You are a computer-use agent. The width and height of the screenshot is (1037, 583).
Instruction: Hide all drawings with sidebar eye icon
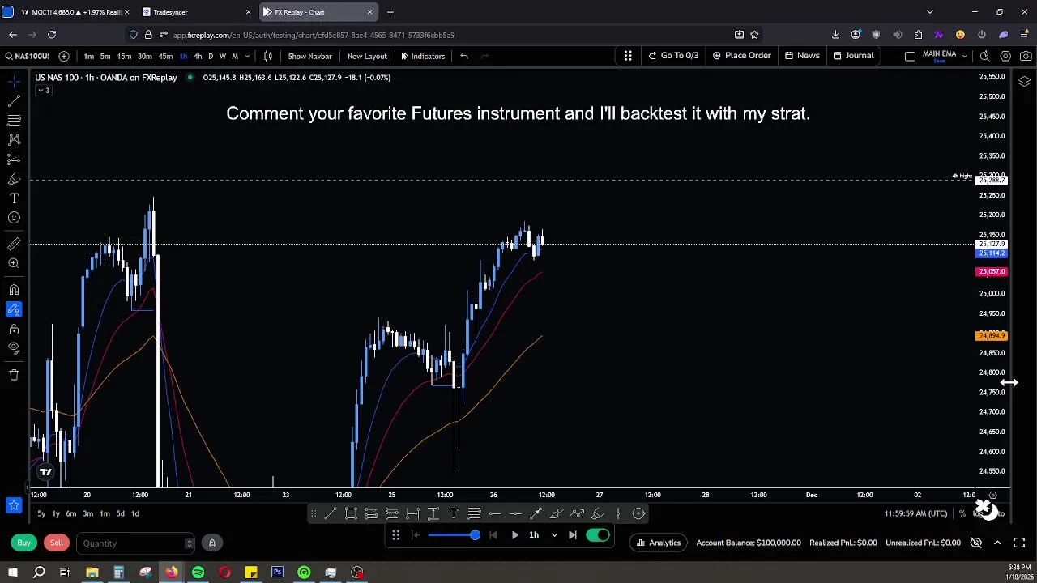click(x=14, y=348)
